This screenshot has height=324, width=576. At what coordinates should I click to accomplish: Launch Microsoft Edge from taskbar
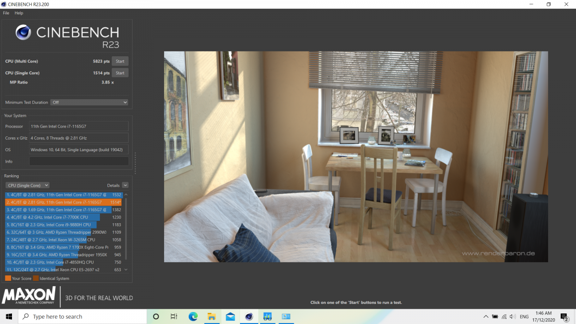pyautogui.click(x=193, y=316)
